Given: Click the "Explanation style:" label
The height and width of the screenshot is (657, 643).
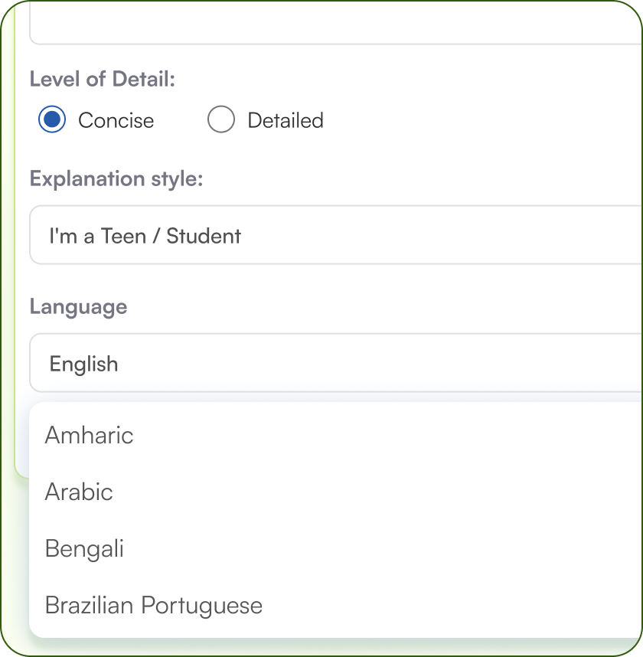Looking at the screenshot, I should [x=116, y=178].
